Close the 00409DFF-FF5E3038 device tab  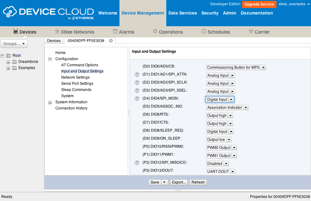tap(111, 41)
